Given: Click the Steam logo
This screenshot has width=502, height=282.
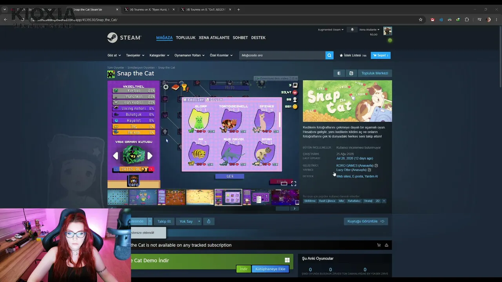Looking at the screenshot, I should pyautogui.click(x=124, y=38).
